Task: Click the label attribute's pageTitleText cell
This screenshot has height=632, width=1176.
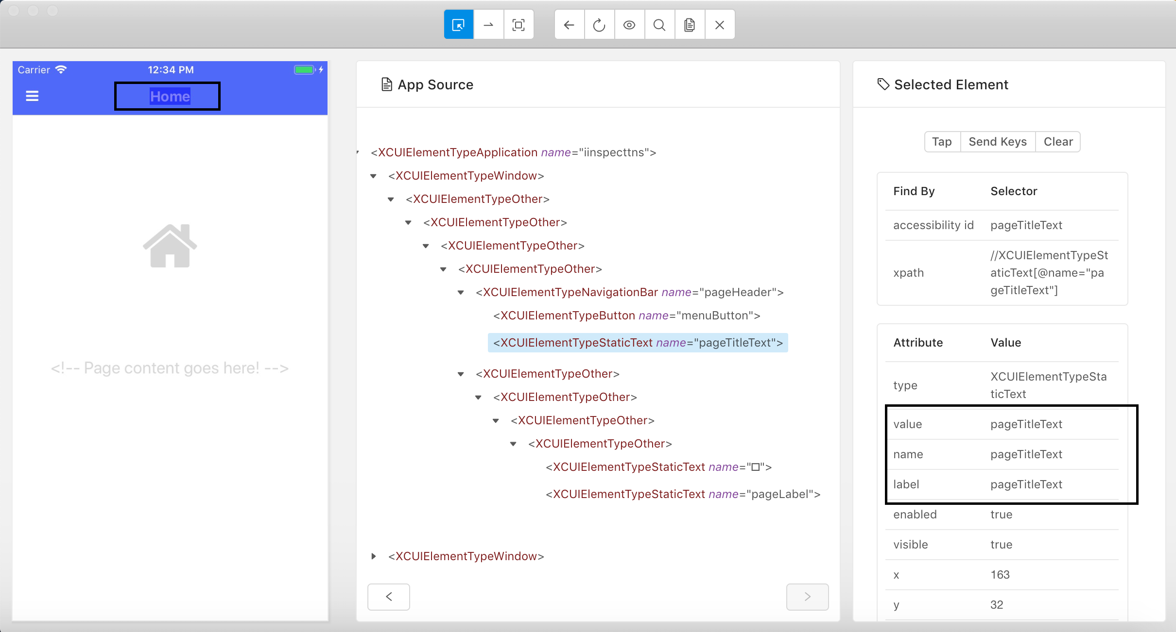Action: point(1026,484)
